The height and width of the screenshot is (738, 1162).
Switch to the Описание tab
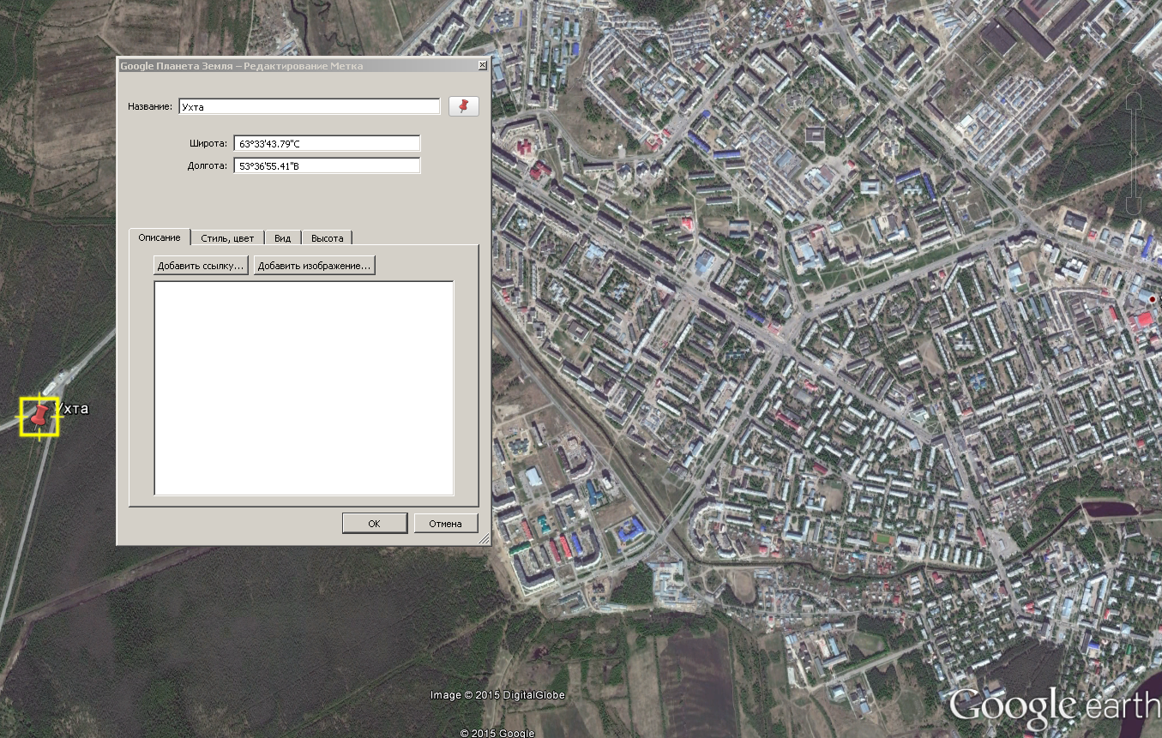pyautogui.click(x=160, y=237)
